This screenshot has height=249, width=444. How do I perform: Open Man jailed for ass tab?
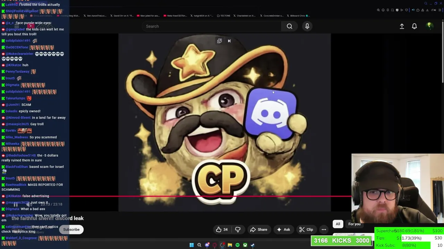(x=148, y=16)
